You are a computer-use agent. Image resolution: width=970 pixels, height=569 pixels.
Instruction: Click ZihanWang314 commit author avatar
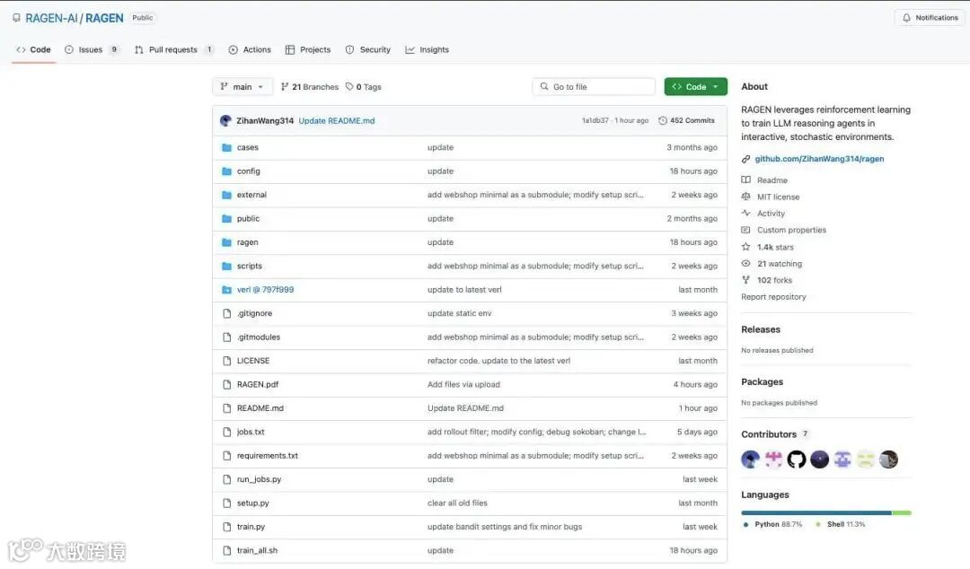[225, 120]
